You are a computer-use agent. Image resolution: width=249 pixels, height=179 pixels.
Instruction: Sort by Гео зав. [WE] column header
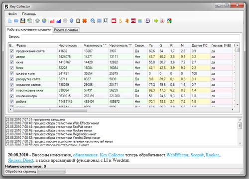pos(221,45)
